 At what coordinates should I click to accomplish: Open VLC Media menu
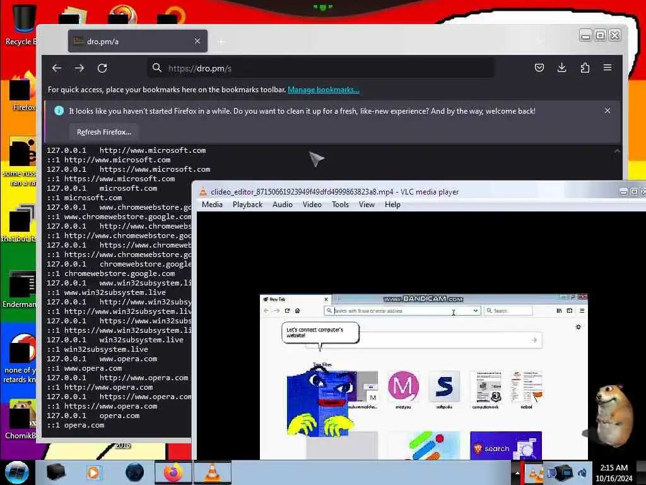tap(212, 205)
